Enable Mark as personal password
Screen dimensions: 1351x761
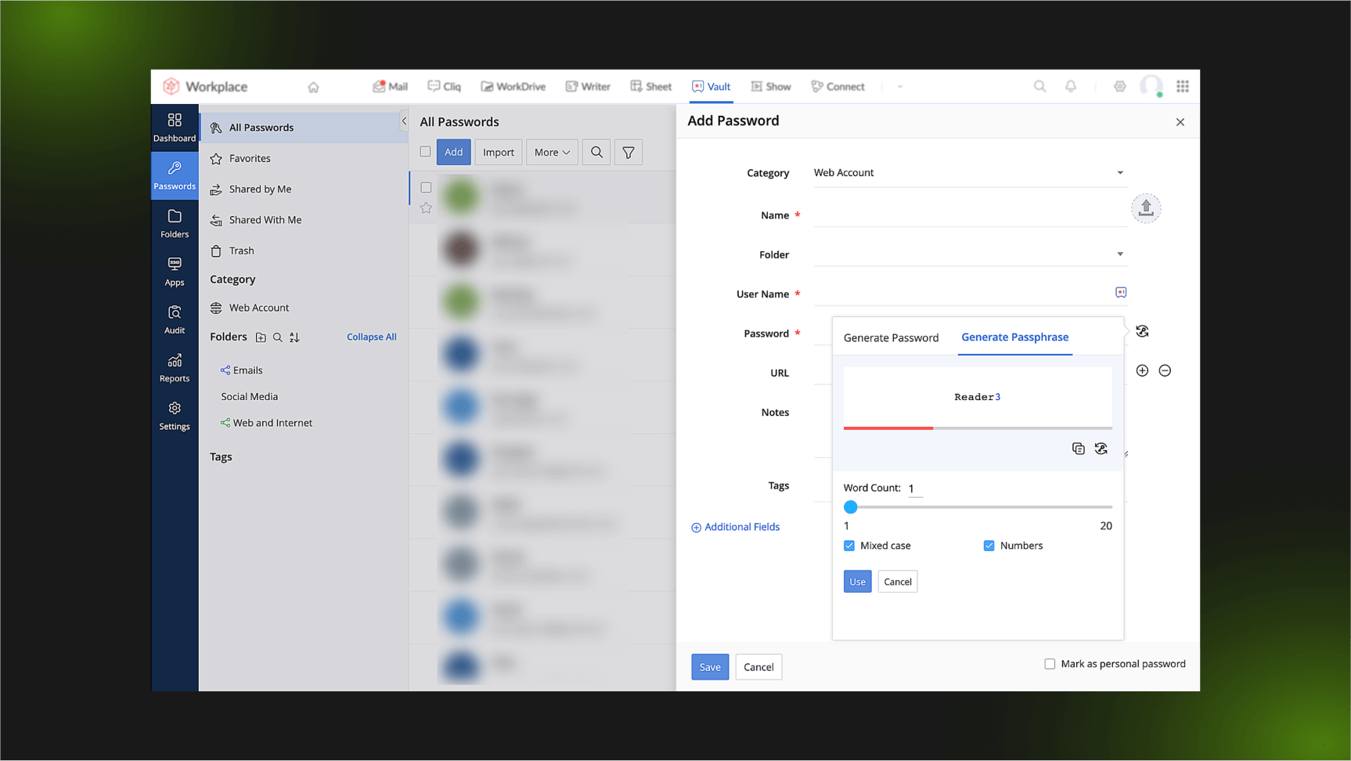pyautogui.click(x=1050, y=664)
